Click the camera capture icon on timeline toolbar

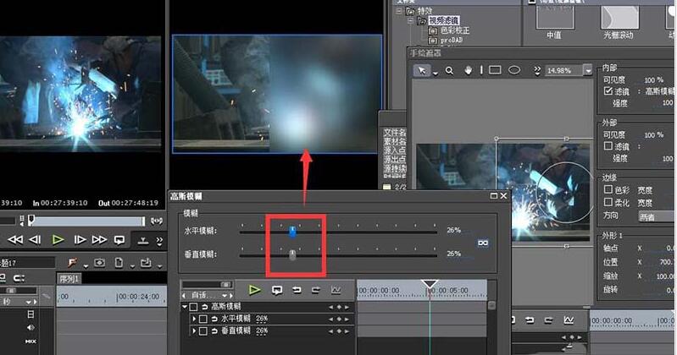pos(100,263)
